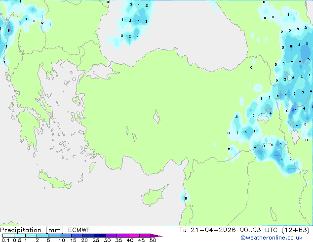Select the 5–10 mm legend color box

pos(54,236)
